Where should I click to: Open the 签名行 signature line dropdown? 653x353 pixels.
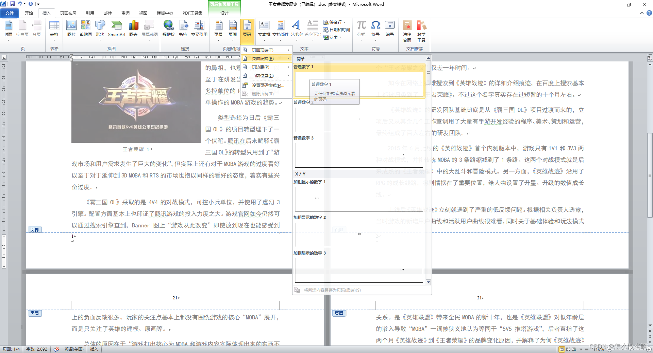344,22
